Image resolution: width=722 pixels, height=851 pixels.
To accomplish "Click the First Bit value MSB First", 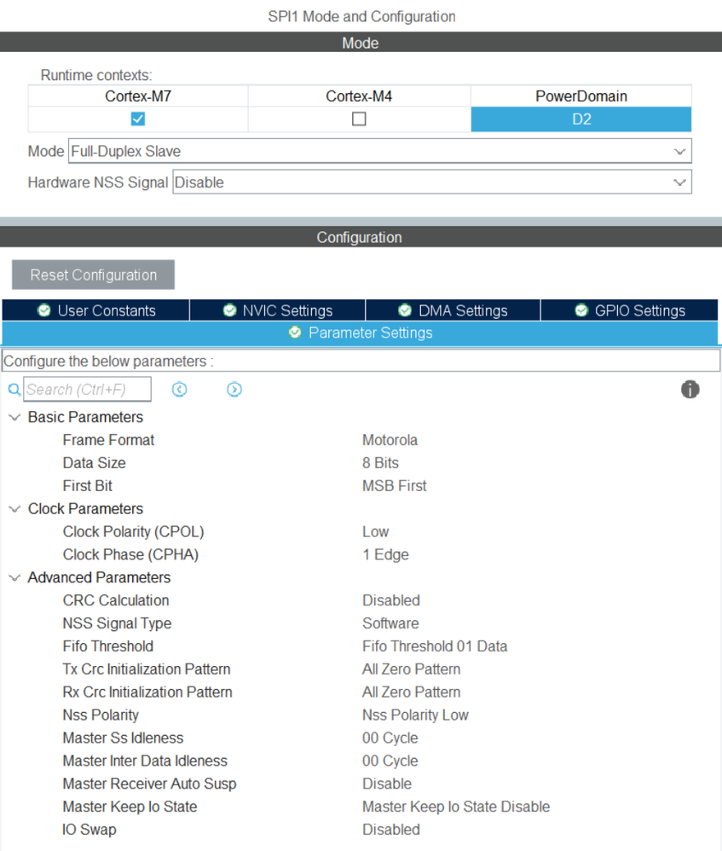I will (x=395, y=486).
